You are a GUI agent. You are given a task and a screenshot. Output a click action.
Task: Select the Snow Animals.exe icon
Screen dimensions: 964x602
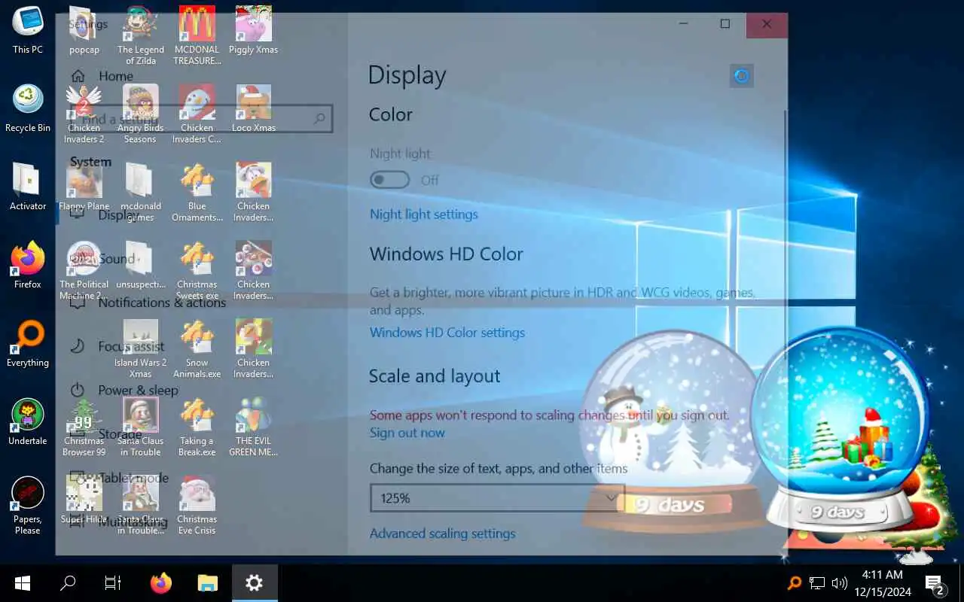[197, 348]
